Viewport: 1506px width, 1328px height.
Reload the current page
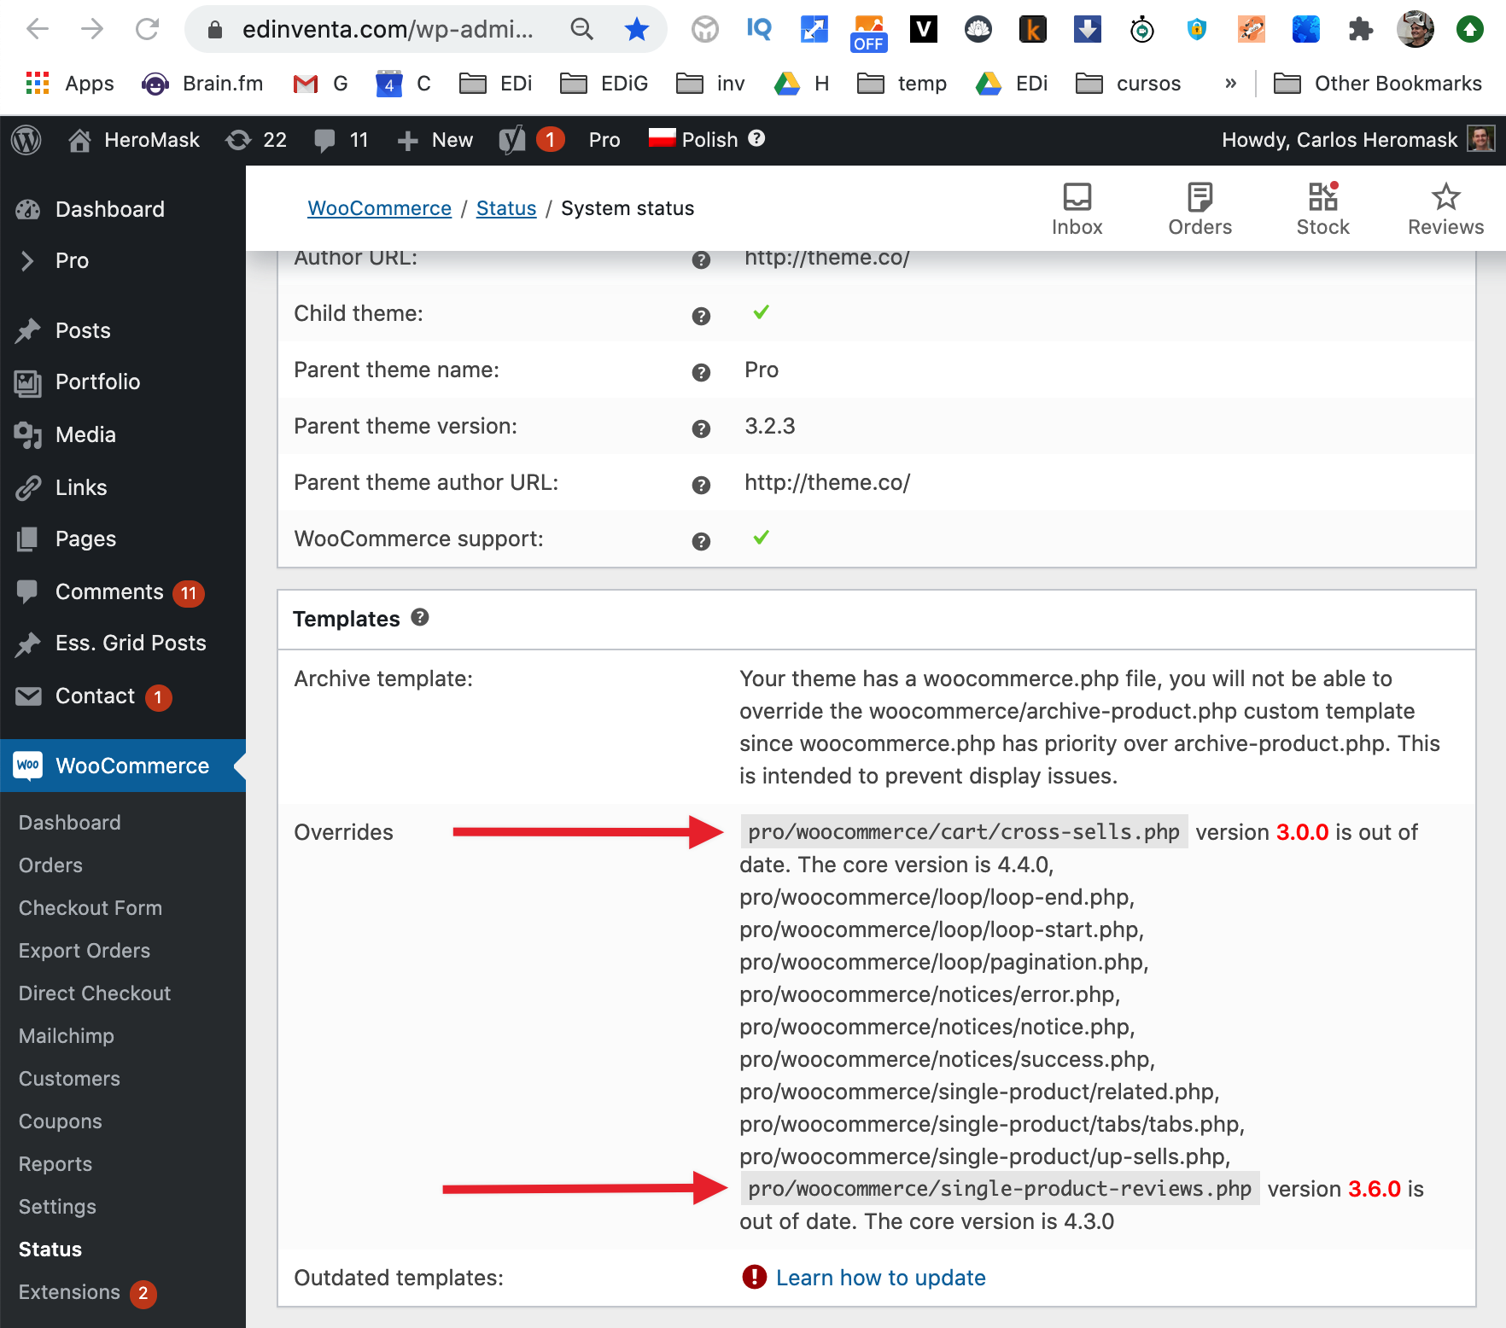coord(148,29)
